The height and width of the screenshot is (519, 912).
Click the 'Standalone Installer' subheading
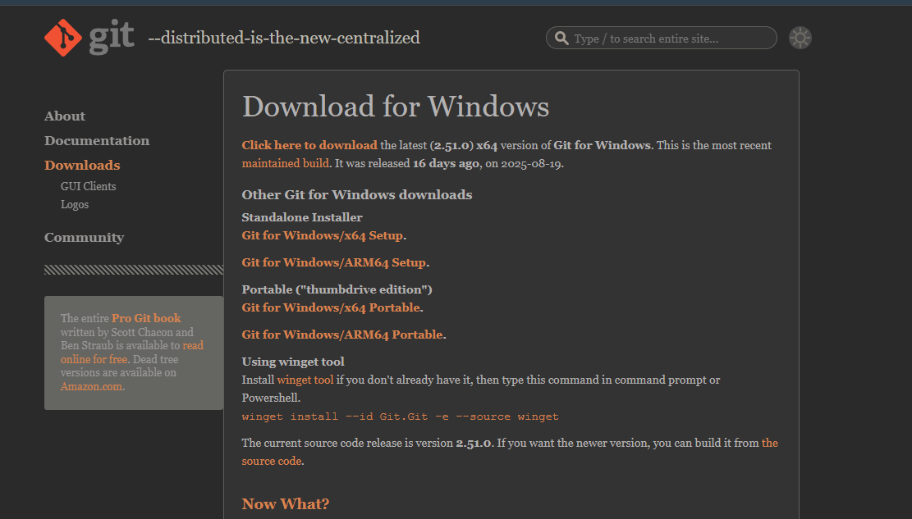click(x=302, y=217)
